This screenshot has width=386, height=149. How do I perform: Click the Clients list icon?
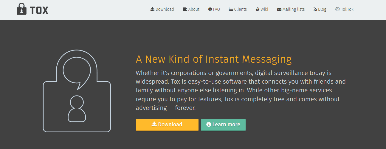231,9
